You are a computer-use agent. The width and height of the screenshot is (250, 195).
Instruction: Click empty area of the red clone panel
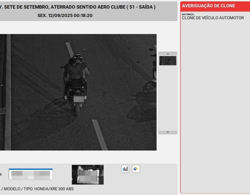(x=215, y=104)
